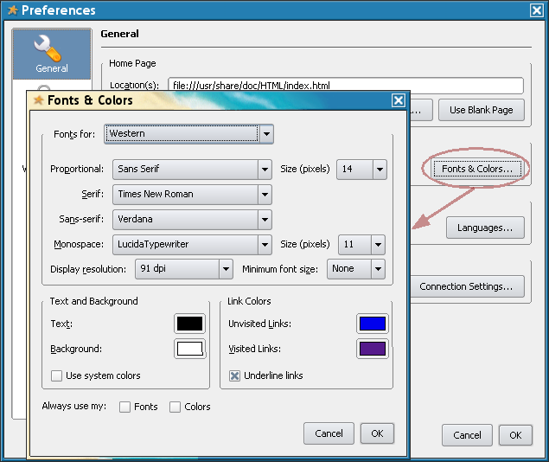This screenshot has width=549, height=462.
Task: Open the Unvisited Links blue color swatch
Action: point(371,324)
